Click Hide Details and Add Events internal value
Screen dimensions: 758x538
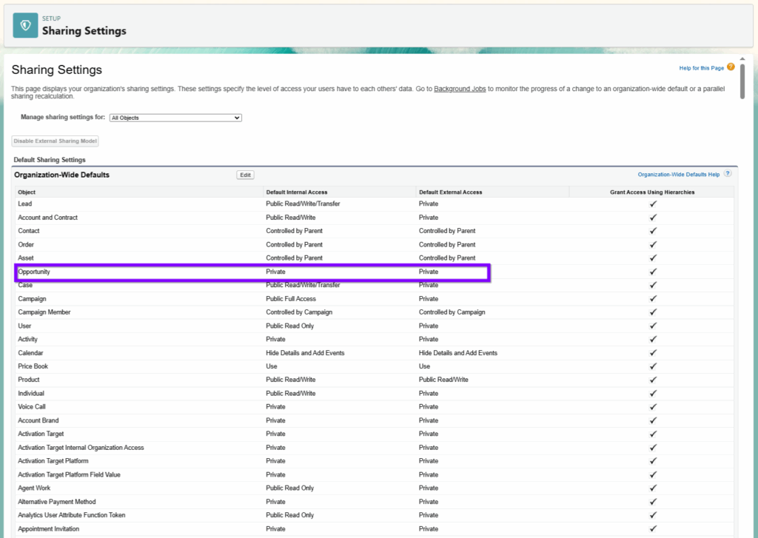[305, 353]
